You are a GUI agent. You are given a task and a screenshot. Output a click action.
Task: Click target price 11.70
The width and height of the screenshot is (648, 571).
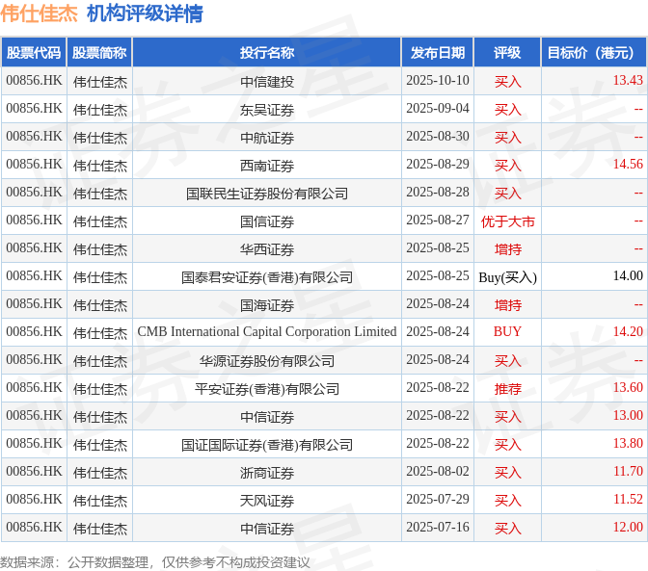coord(628,471)
